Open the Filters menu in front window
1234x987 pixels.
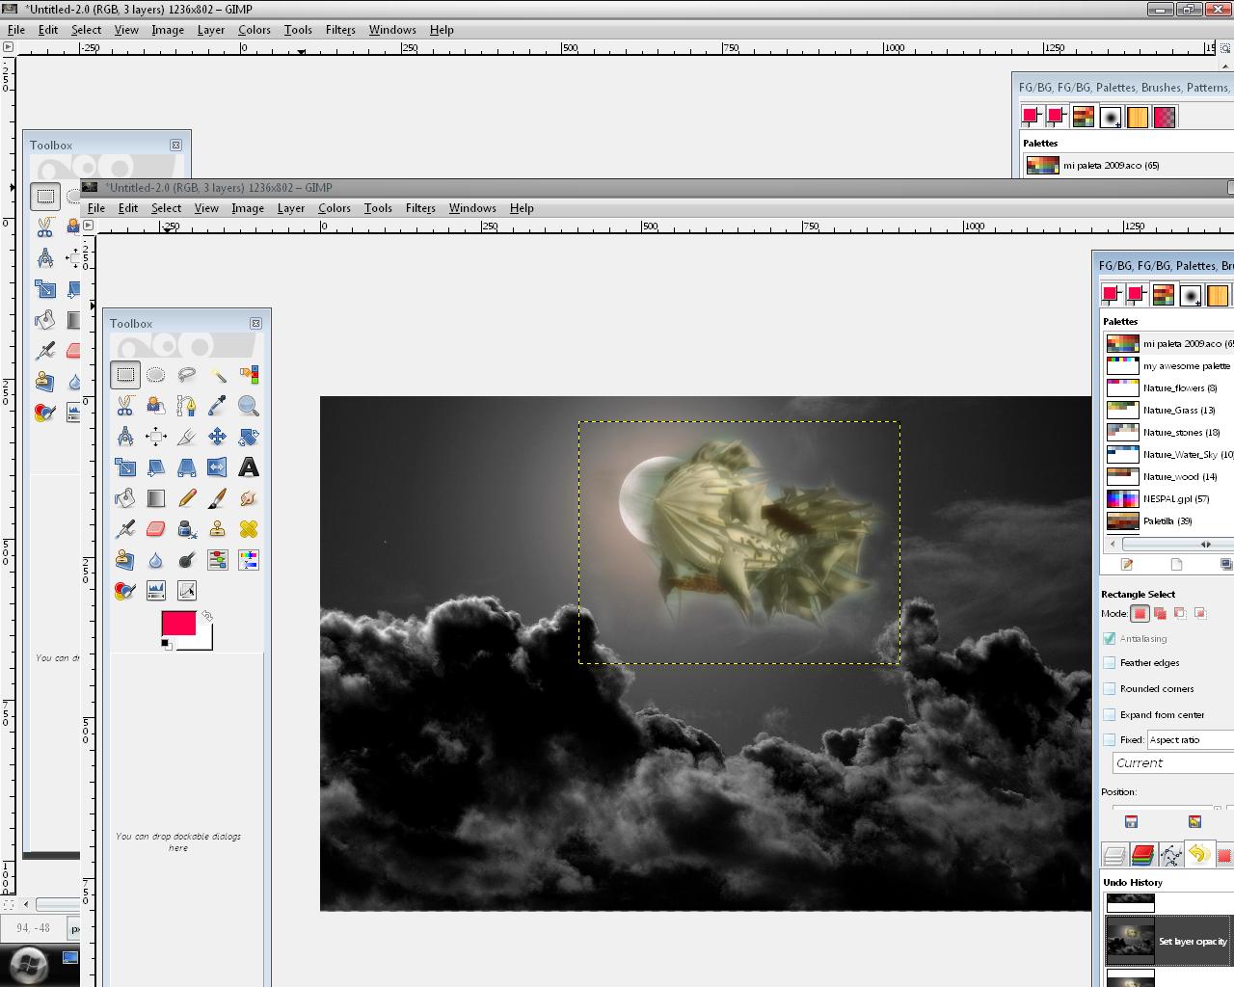420,208
